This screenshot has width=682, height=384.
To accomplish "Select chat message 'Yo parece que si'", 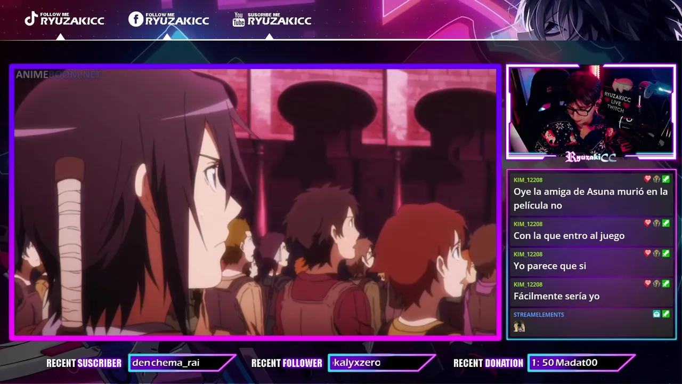I will [550, 266].
